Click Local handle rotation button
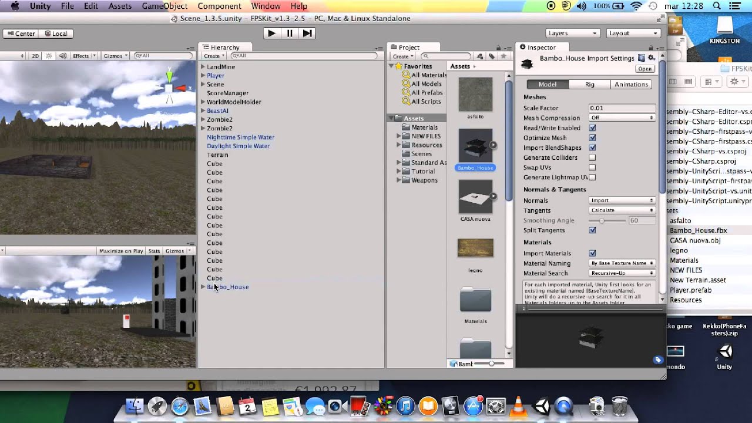 [x=56, y=33]
